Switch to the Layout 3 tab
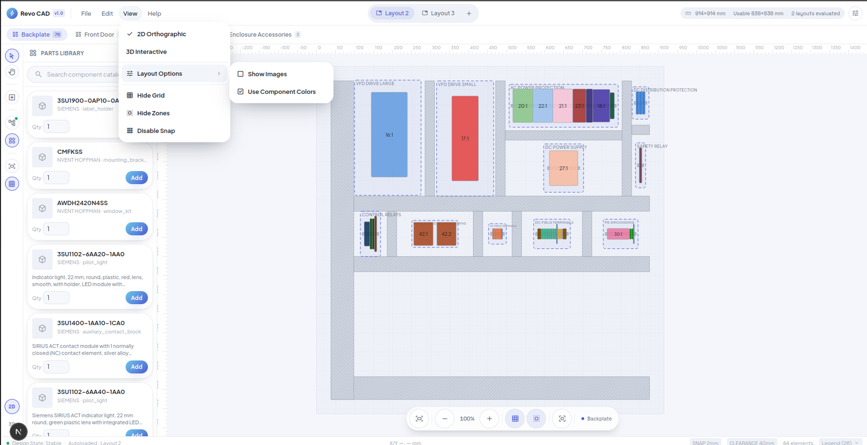 coord(438,13)
